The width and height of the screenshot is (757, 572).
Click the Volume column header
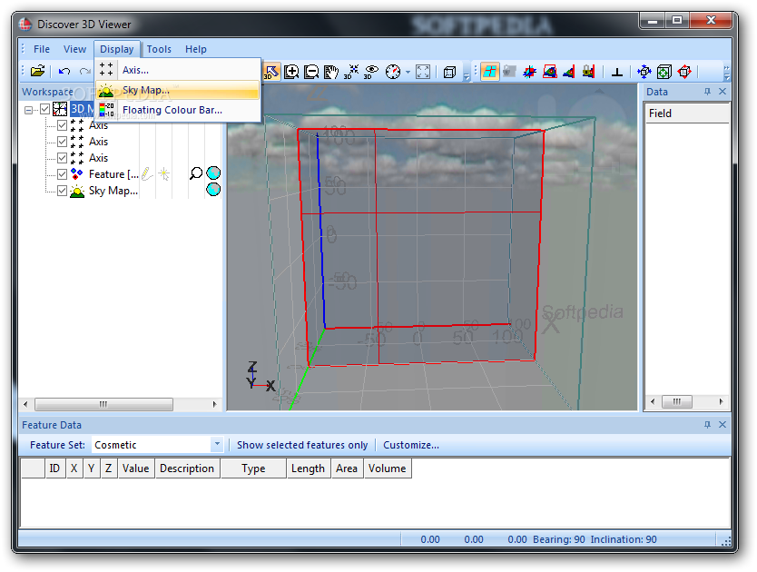coord(388,468)
